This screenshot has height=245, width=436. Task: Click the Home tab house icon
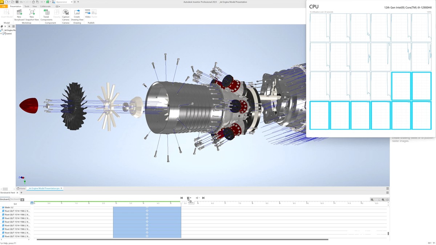pyautogui.click(x=18, y=188)
